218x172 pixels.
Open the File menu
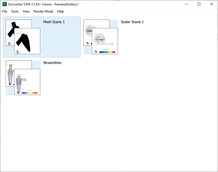pos(5,11)
